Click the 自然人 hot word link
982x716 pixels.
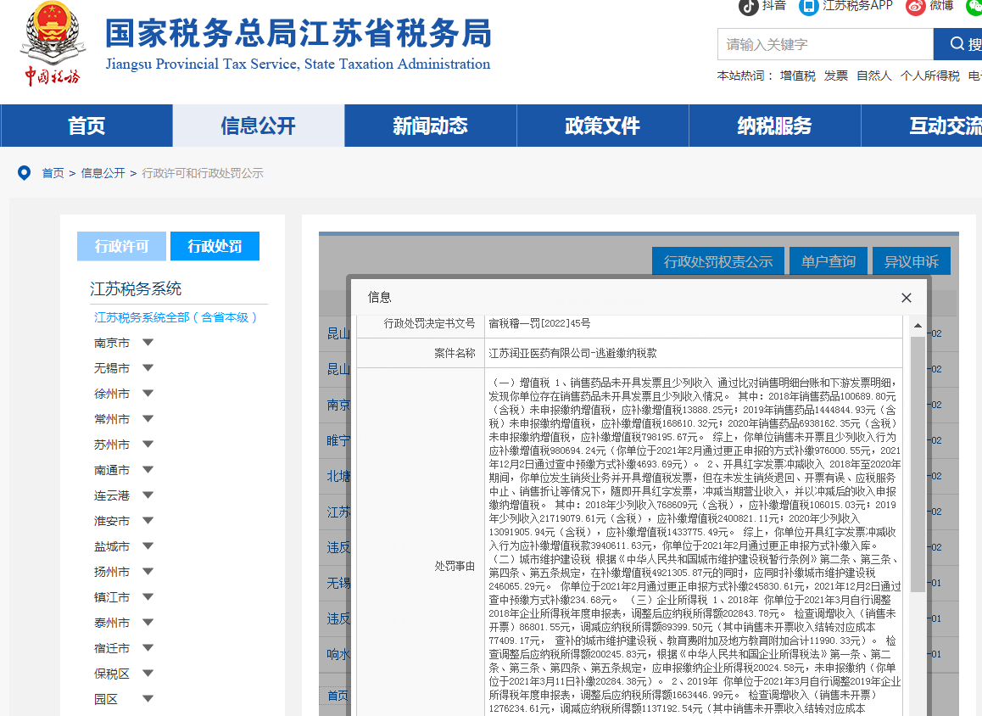873,76
